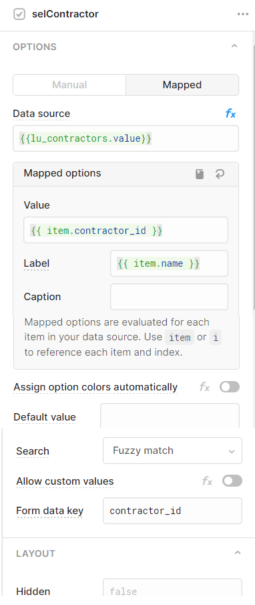Click the Data source fx icon
The width and height of the screenshot is (255, 605).
(x=230, y=114)
